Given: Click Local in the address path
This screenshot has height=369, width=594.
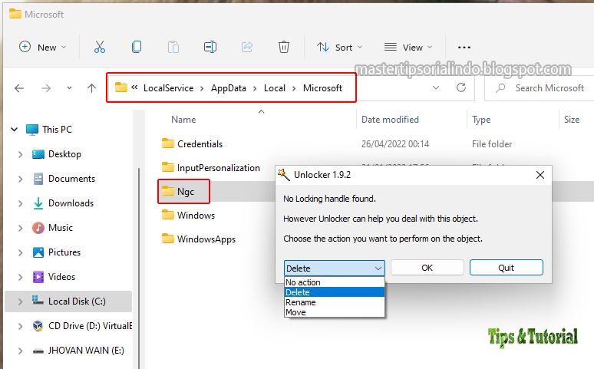Looking at the screenshot, I should tap(275, 88).
